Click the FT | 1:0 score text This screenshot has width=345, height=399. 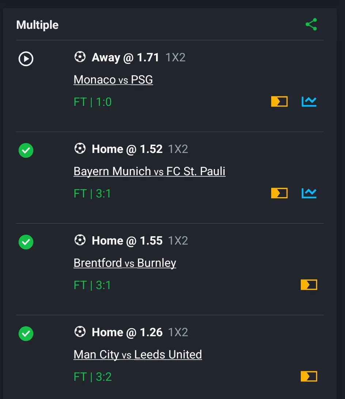tap(92, 102)
